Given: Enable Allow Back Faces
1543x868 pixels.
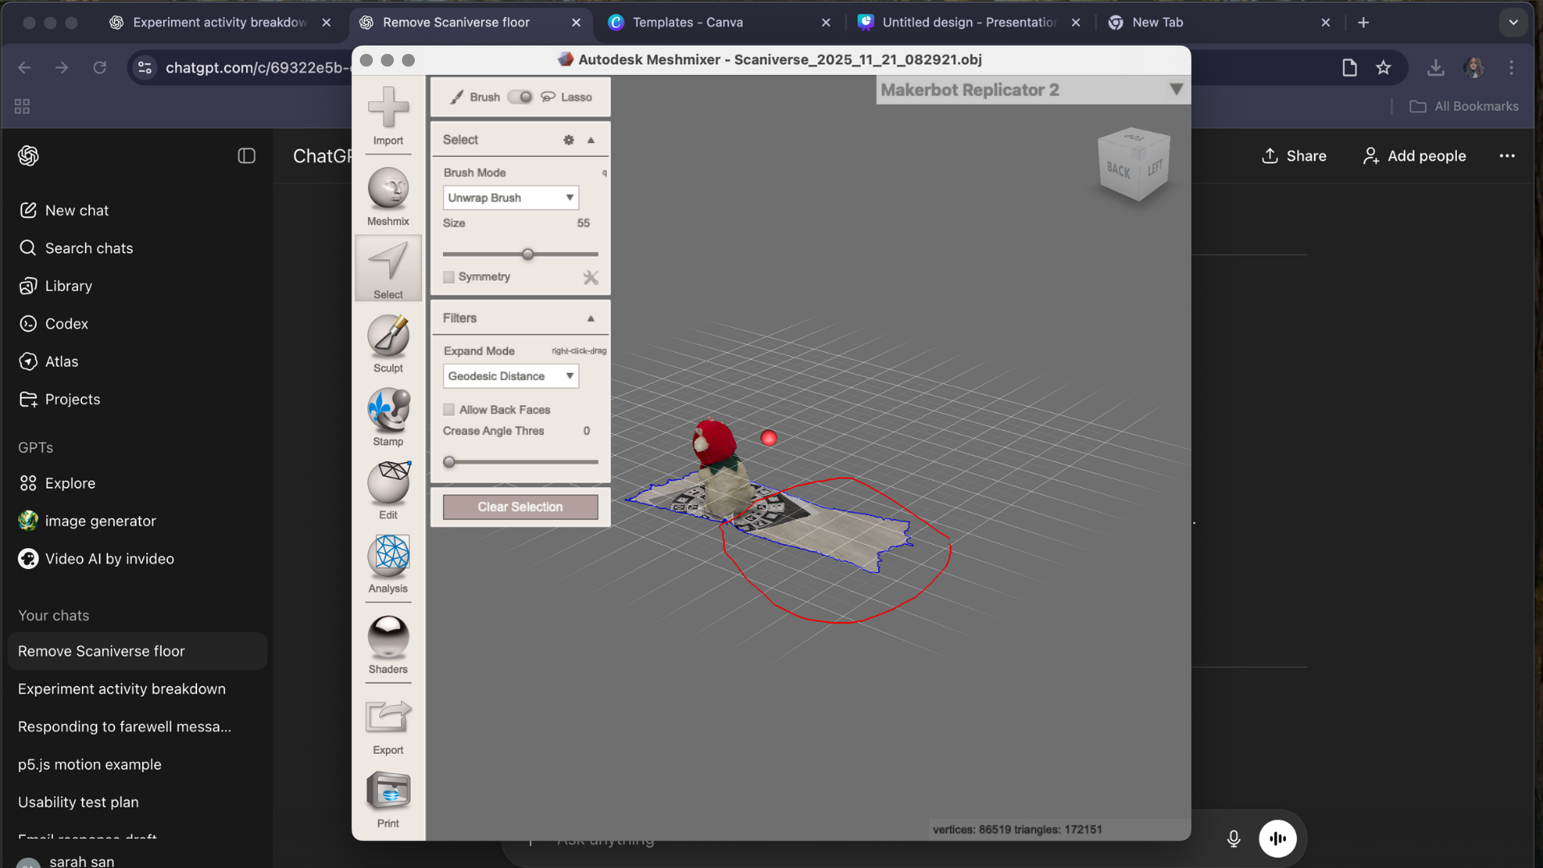Looking at the screenshot, I should 449,409.
